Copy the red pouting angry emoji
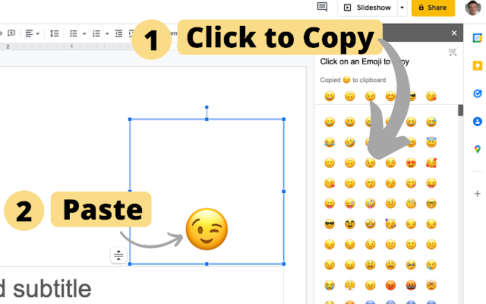Image resolution: width=486 pixels, height=304 pixels. tap(390, 285)
